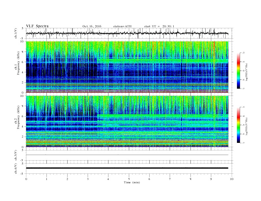This screenshot has height=201, width=261.
Task: Click the ch.2 spectrogram color bar
Action: 238,125
